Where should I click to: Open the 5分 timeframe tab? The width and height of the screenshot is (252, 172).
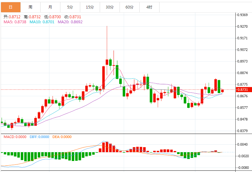coord(70,7)
